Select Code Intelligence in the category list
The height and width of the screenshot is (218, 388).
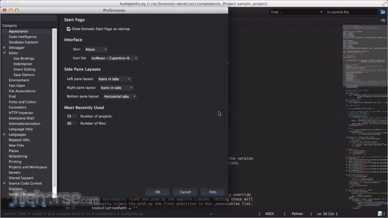point(23,37)
